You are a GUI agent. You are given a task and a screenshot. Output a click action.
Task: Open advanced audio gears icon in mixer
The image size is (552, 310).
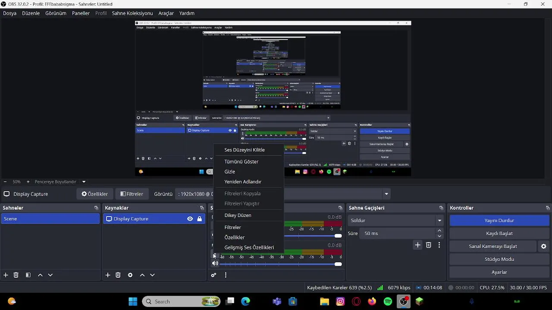click(213, 275)
